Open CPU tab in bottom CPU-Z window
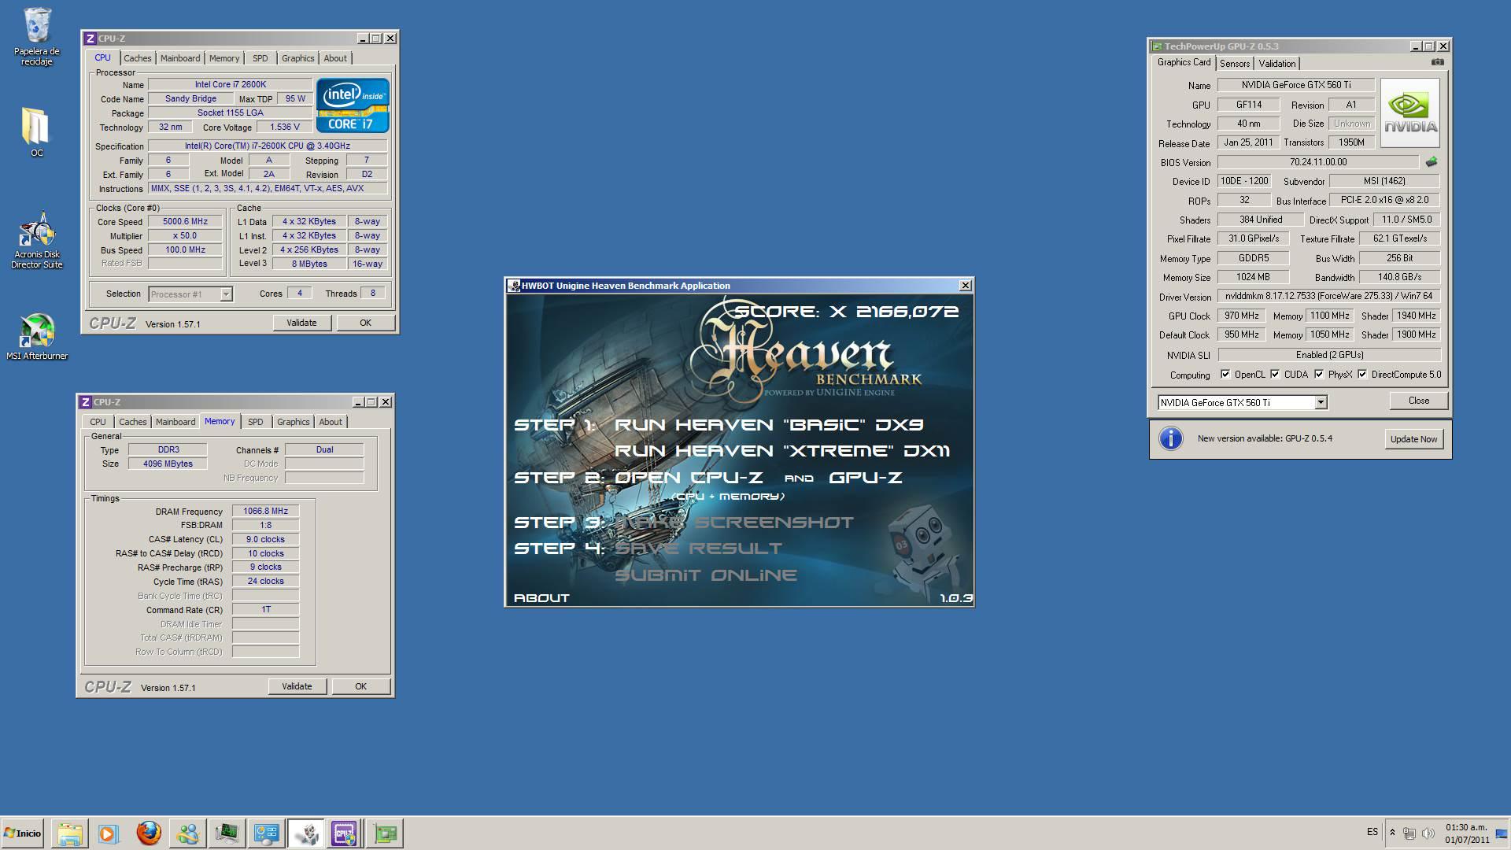This screenshot has width=1511, height=850. [x=98, y=422]
